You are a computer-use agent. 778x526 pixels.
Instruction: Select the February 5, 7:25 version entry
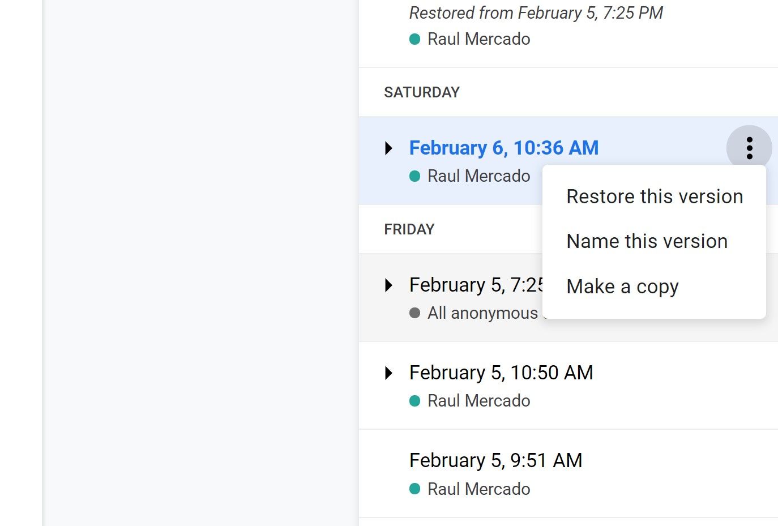point(476,285)
